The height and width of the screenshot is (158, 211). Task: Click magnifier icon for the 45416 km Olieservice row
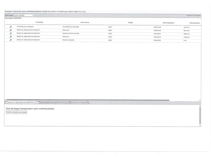coord(11,30)
